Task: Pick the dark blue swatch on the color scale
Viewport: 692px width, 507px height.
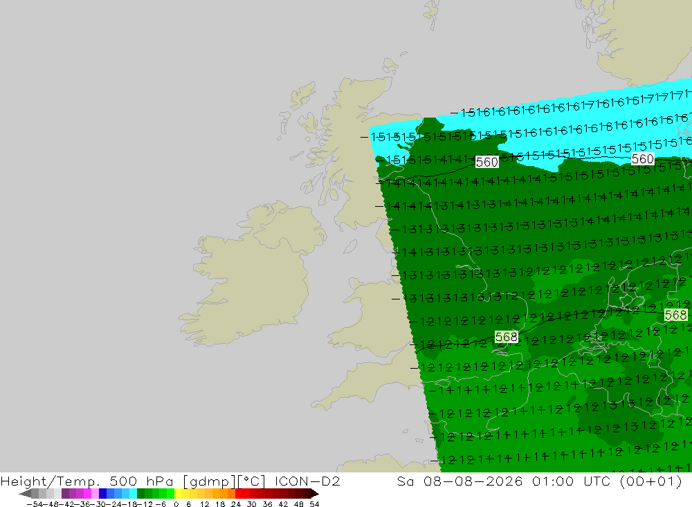Action: coord(103,494)
